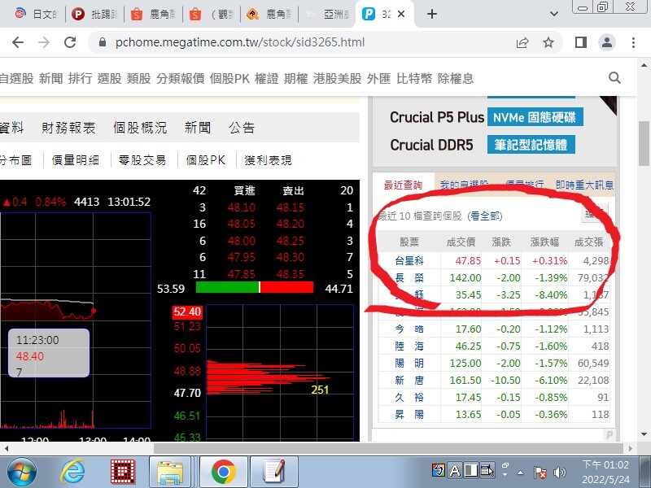
Task: Bookmark this page with the star icon
Action: click(x=548, y=42)
